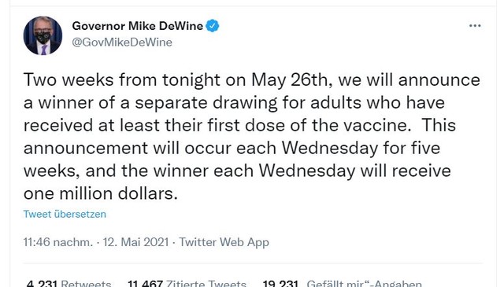
Task: Click the 4.231 retweet count number
Action: point(42,283)
